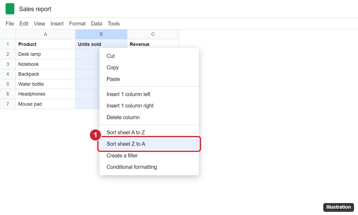Select the Mouse pad cell
The image size is (358, 215).
[x=46, y=104]
